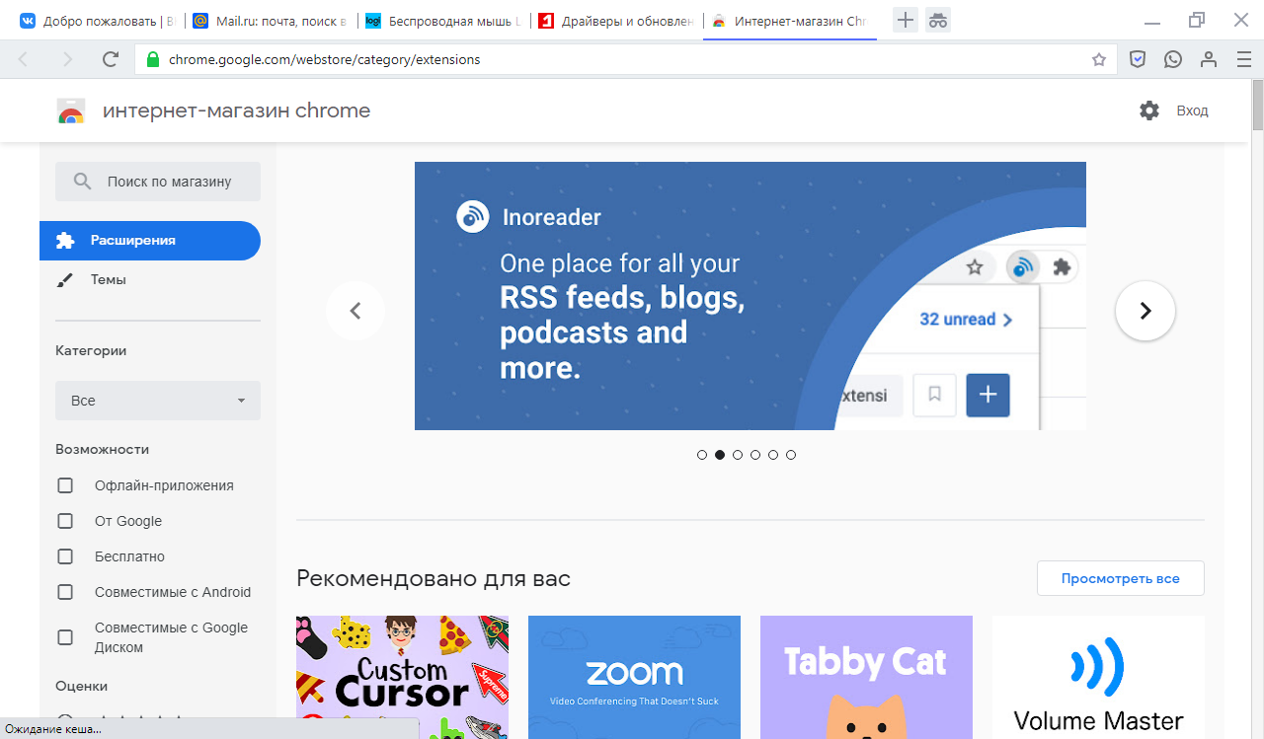This screenshot has width=1264, height=739.
Task: Toggle the Бесплатно checkbox
Action: point(65,556)
